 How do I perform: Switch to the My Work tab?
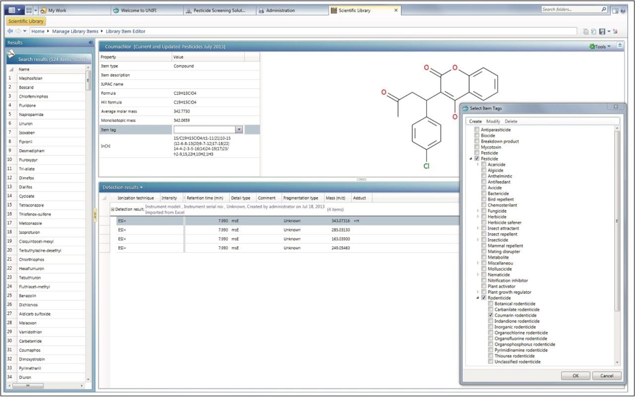click(x=74, y=10)
